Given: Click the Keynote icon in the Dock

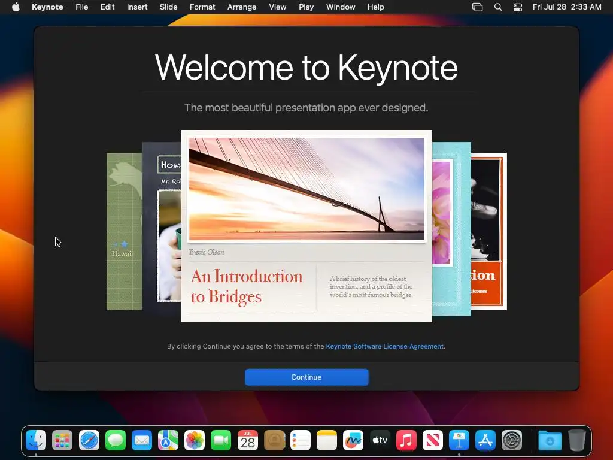Looking at the screenshot, I should pos(459,440).
